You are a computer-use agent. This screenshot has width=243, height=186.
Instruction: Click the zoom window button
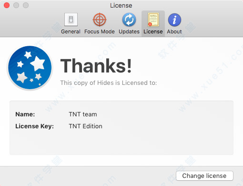26,5
